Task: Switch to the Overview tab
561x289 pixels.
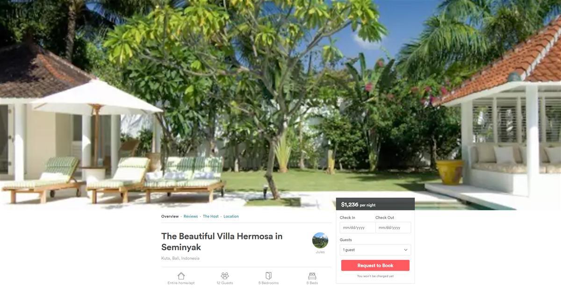Action: click(170, 217)
